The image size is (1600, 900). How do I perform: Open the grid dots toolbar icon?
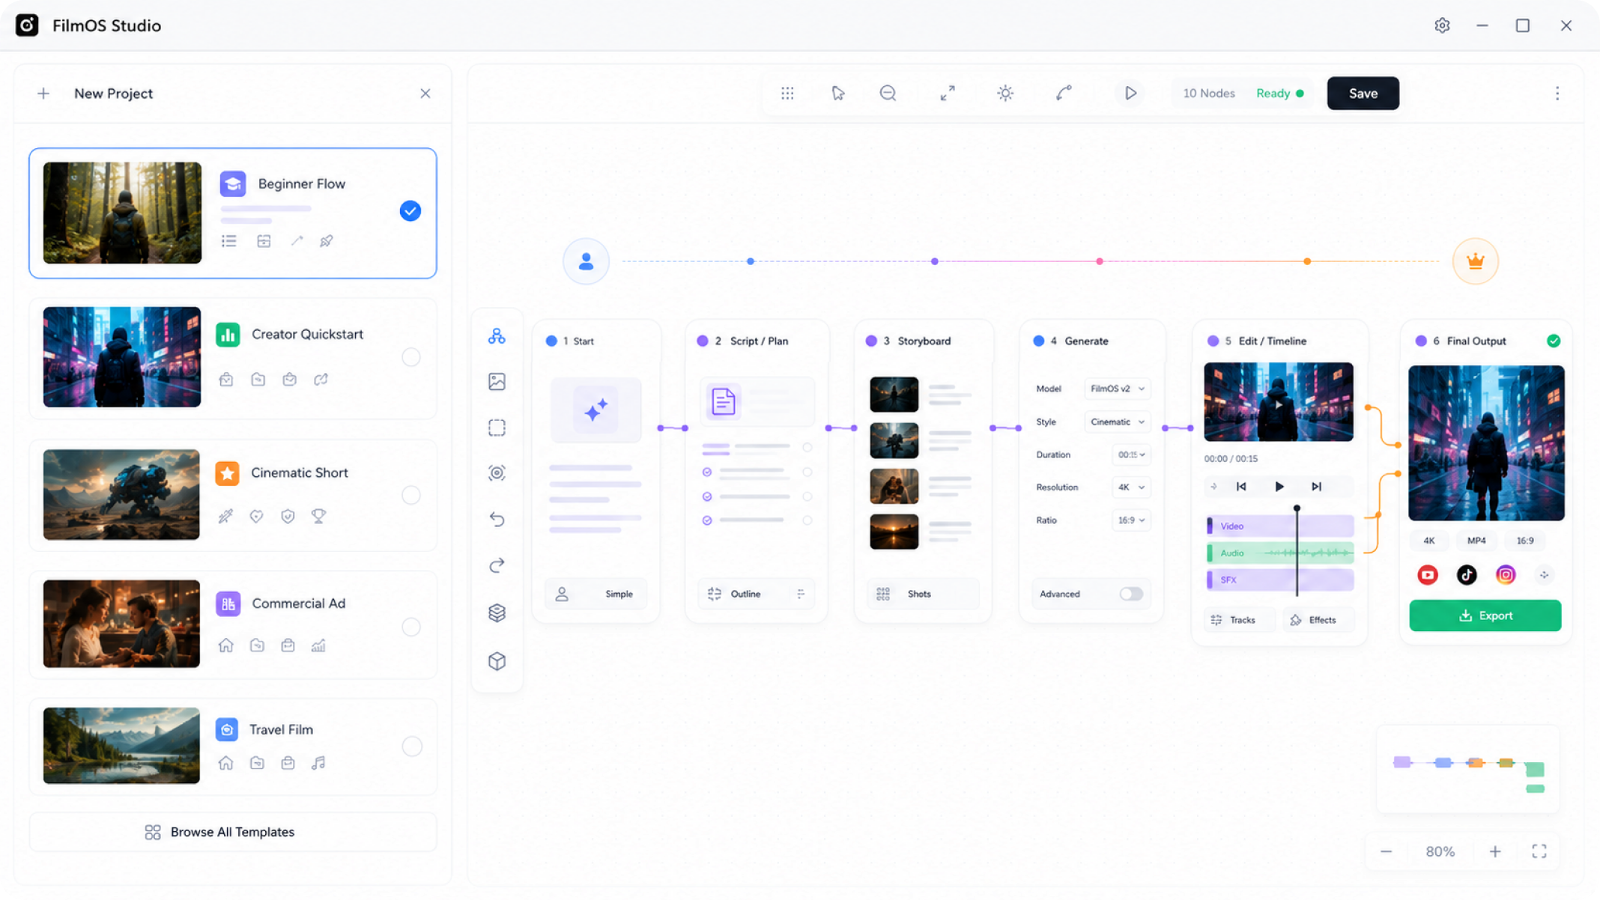point(787,93)
